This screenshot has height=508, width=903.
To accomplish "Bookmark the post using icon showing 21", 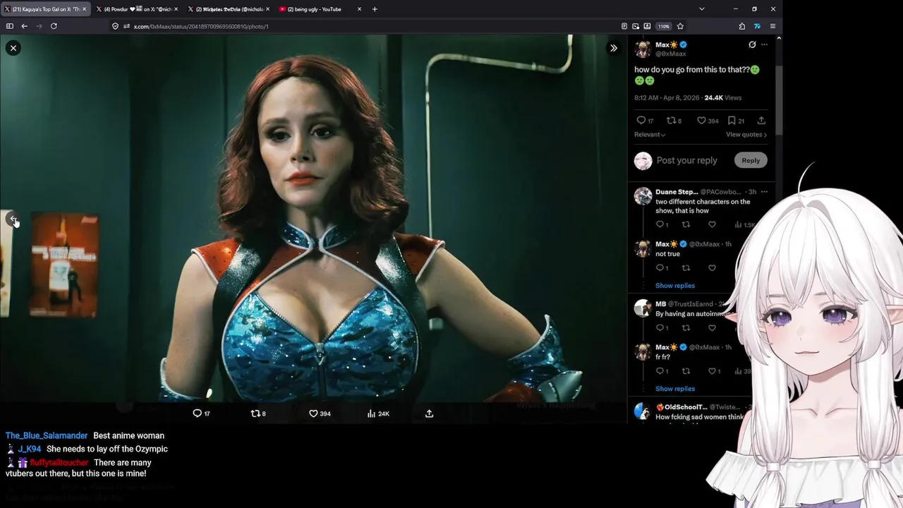I will 732,121.
